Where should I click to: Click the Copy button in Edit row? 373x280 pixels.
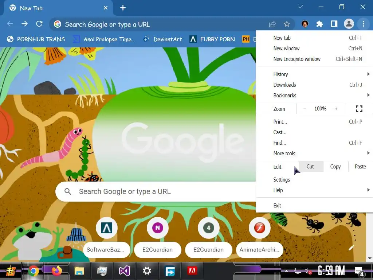335,166
